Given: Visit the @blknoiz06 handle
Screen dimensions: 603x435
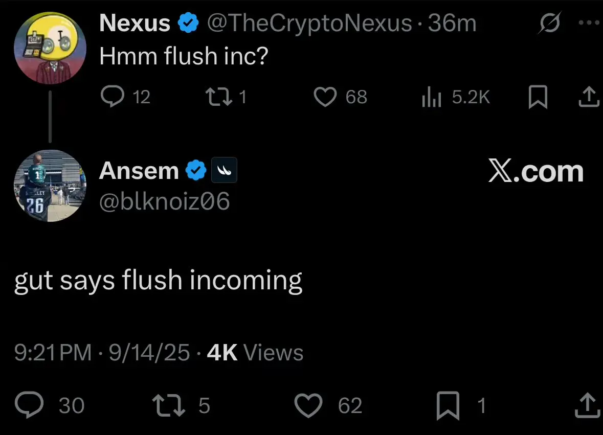Looking at the screenshot, I should [x=165, y=201].
